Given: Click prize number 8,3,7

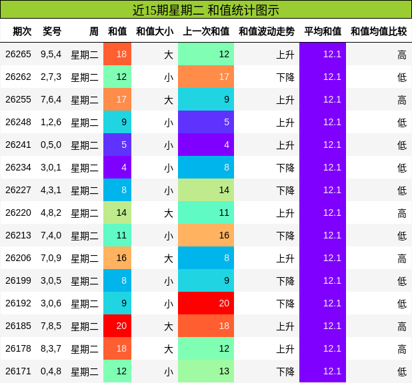Looking at the screenshot, I should click(51, 348).
